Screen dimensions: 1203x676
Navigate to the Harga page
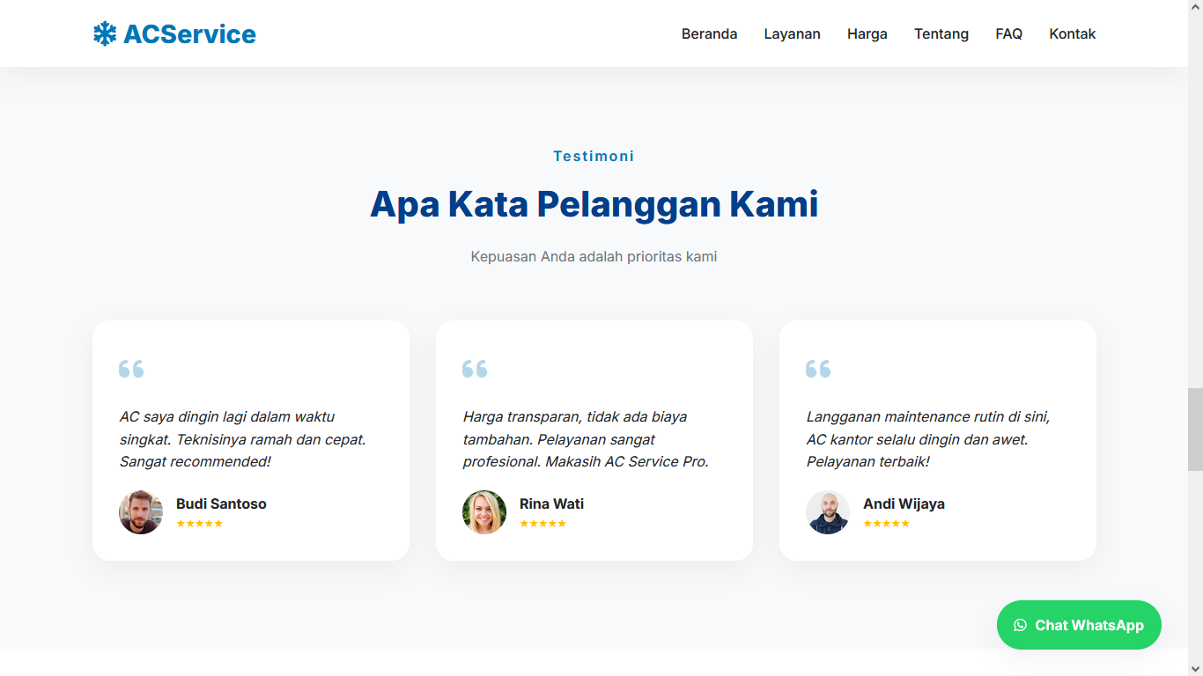click(867, 34)
